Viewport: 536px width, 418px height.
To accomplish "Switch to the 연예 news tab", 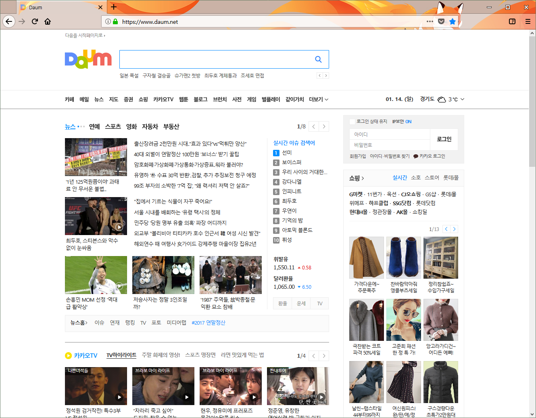I will (94, 126).
